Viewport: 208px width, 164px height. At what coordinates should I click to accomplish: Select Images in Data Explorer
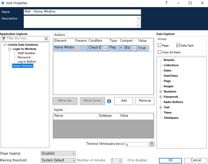(x=168, y=86)
